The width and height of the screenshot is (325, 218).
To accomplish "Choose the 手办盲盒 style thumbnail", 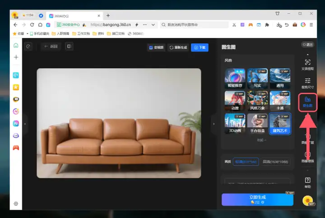I will [x=257, y=123].
